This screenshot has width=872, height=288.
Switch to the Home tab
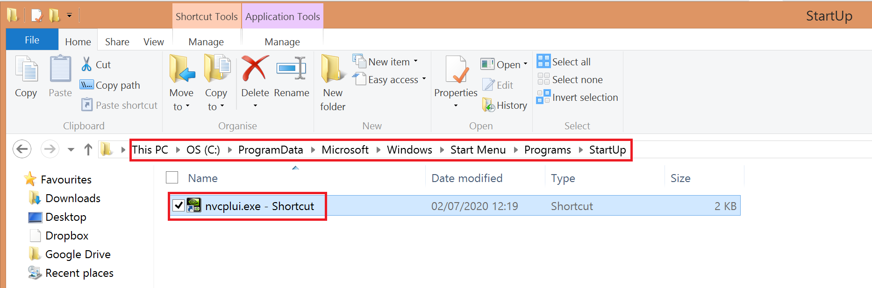pos(78,42)
